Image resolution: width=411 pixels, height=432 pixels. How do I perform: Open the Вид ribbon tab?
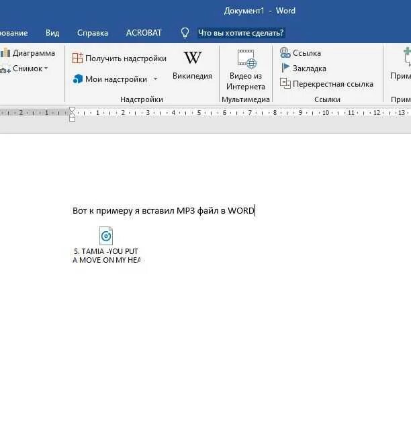tap(52, 33)
